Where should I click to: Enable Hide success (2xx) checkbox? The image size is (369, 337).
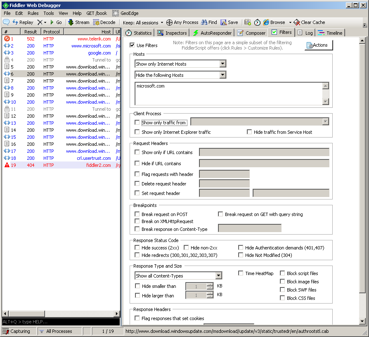tap(137, 248)
